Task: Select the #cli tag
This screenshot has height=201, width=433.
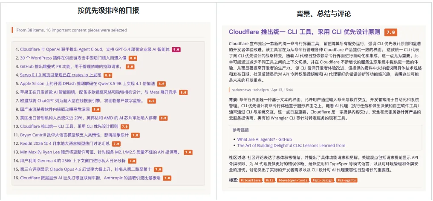Action: (269, 180)
